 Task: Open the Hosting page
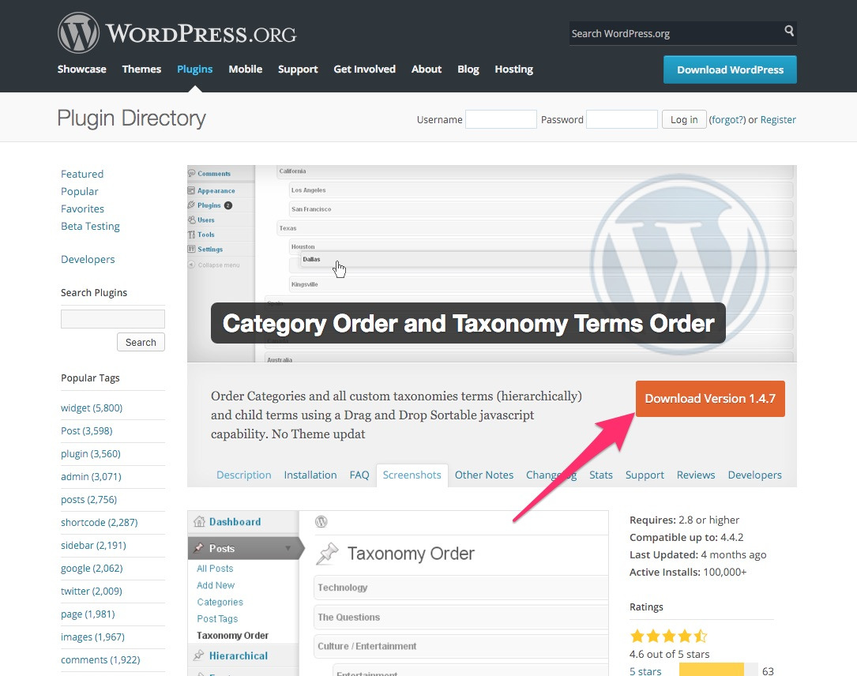513,69
